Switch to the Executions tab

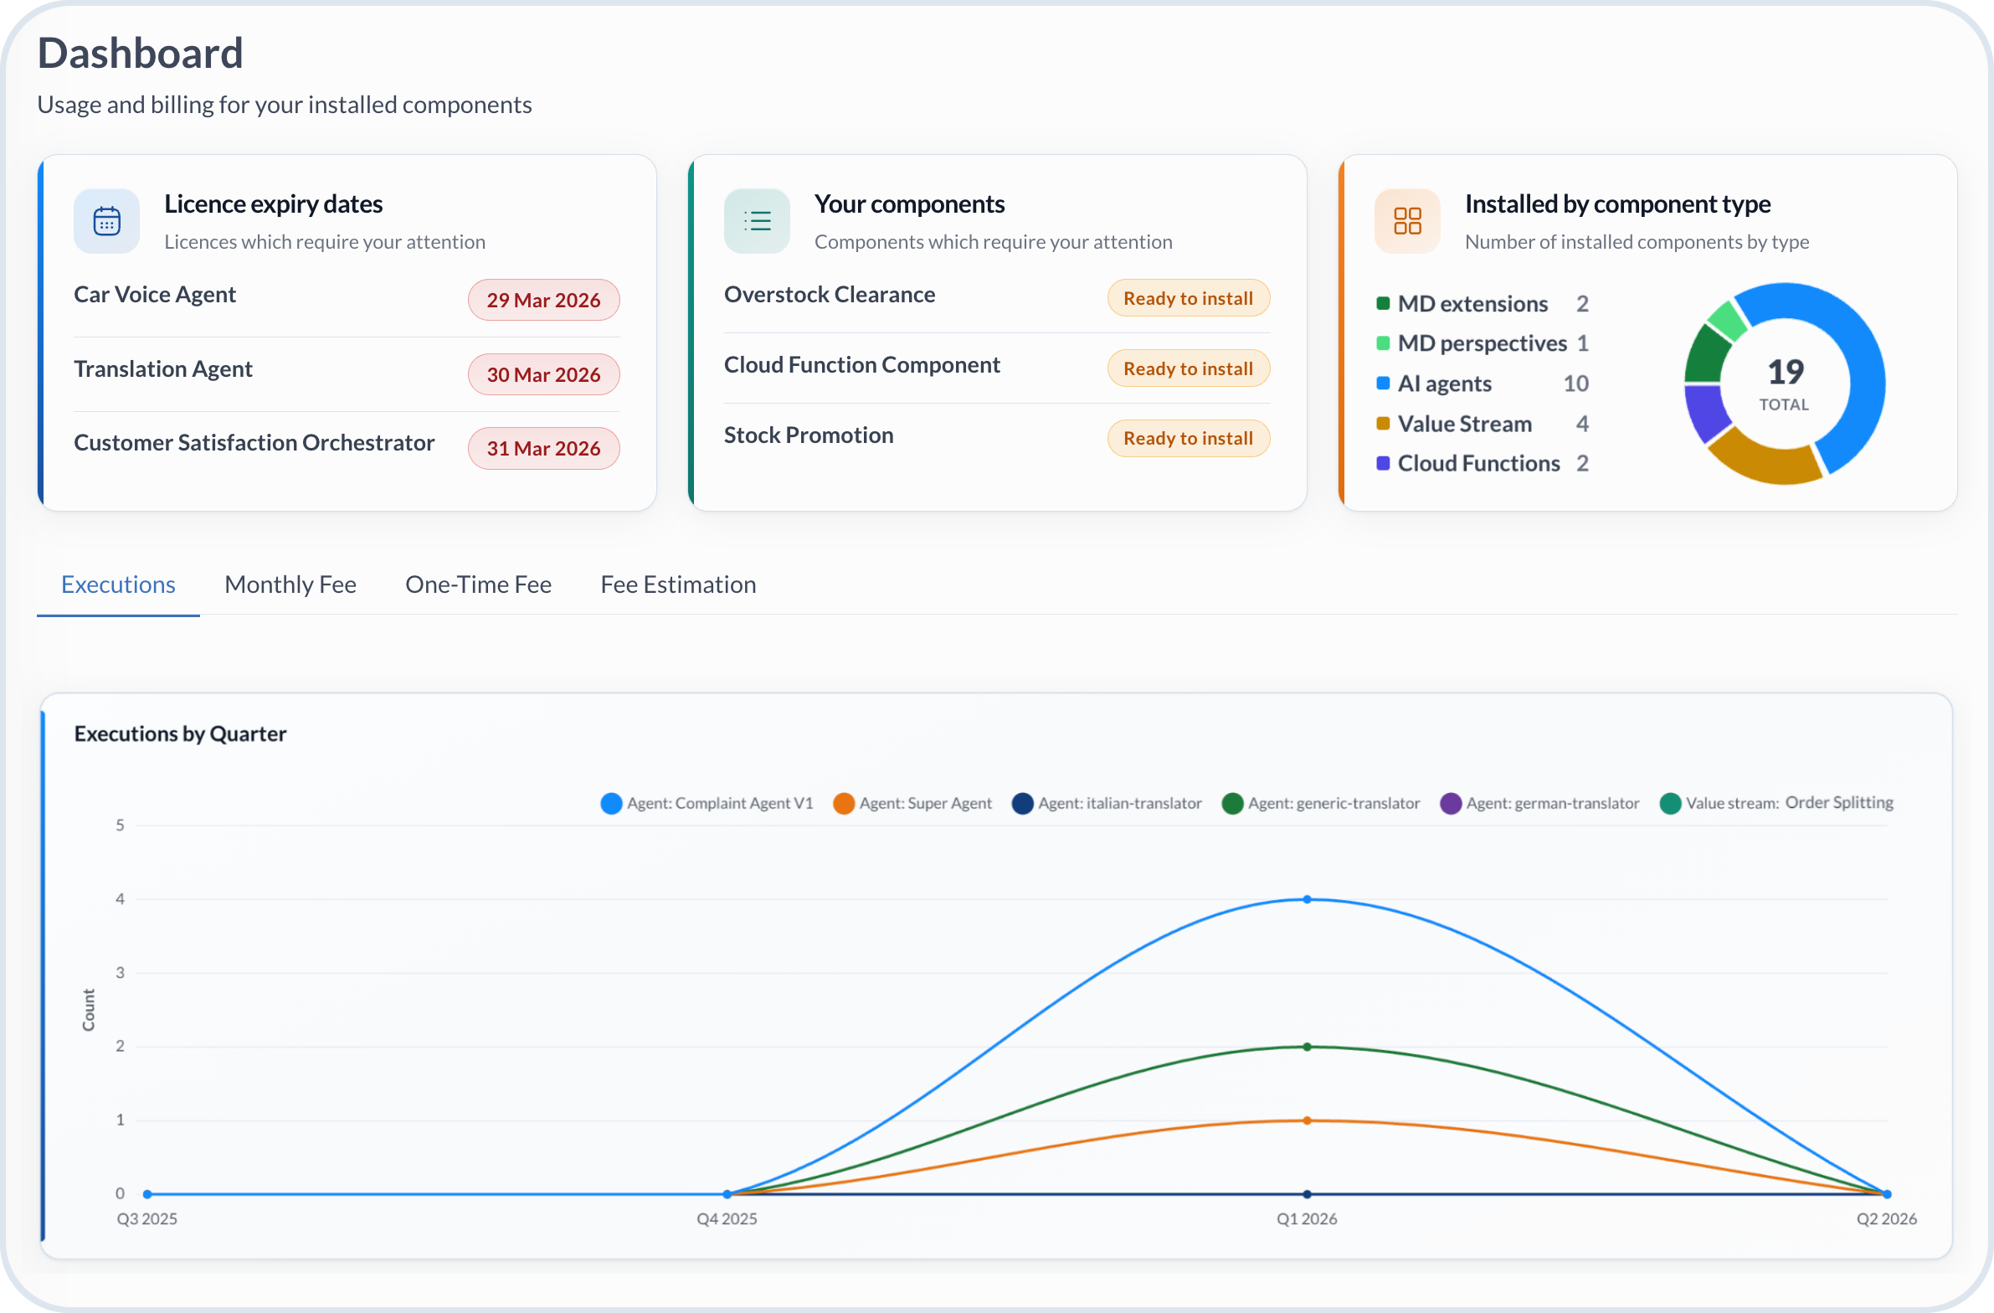[x=118, y=584]
